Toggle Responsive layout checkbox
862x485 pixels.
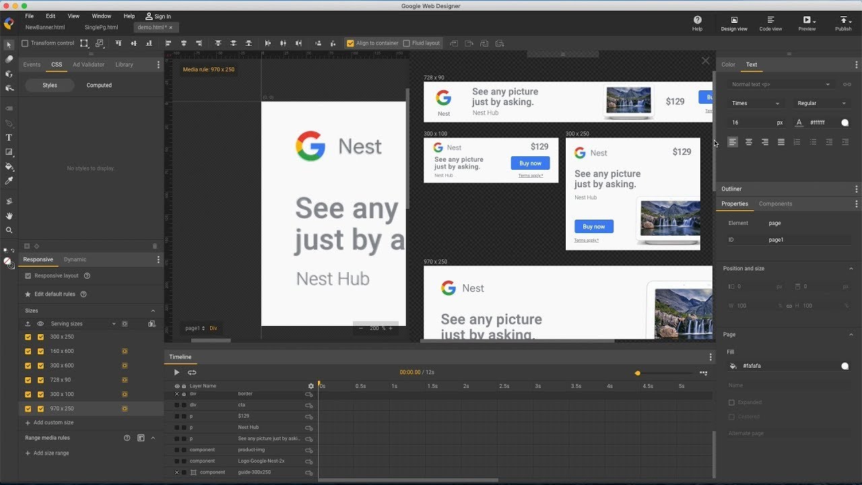28,276
